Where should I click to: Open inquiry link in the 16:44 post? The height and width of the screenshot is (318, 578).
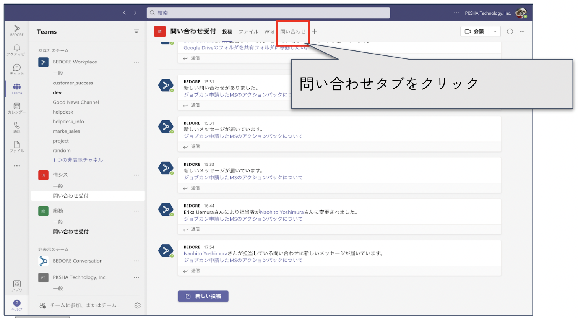point(243,219)
